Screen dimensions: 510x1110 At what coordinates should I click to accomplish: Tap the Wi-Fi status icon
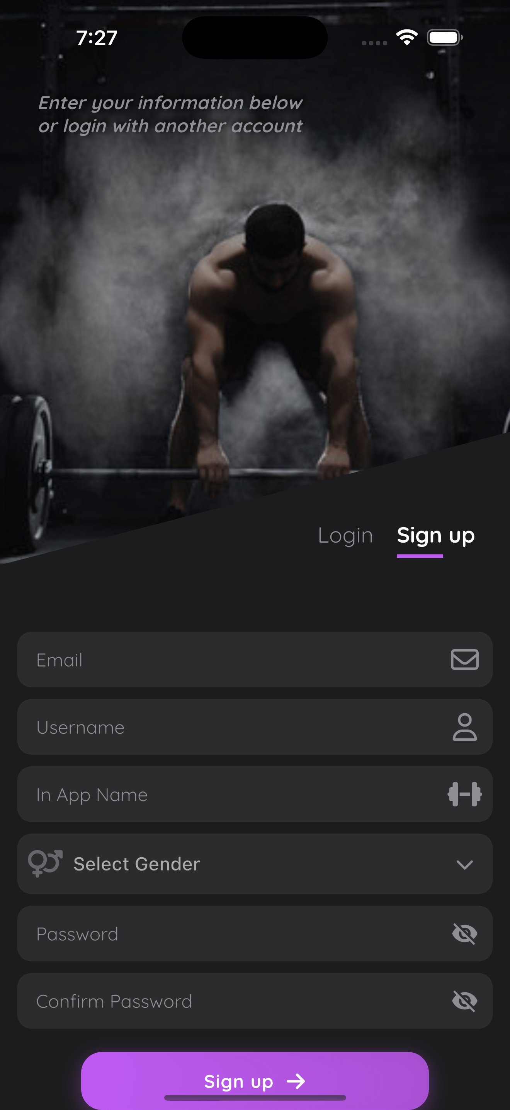click(x=407, y=38)
